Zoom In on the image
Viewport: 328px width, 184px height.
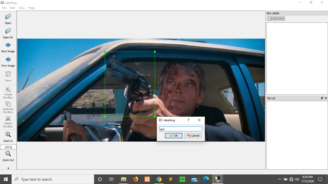tap(8, 137)
